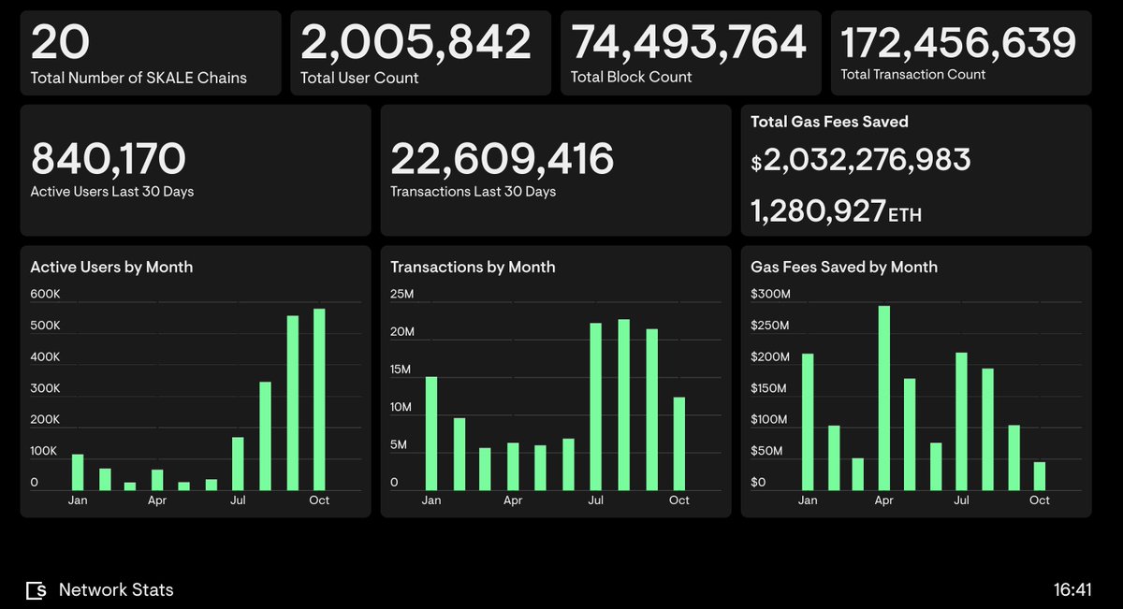The width and height of the screenshot is (1123, 609).
Task: Click the Total Gas Fees Saved heading
Action: pyautogui.click(x=829, y=122)
